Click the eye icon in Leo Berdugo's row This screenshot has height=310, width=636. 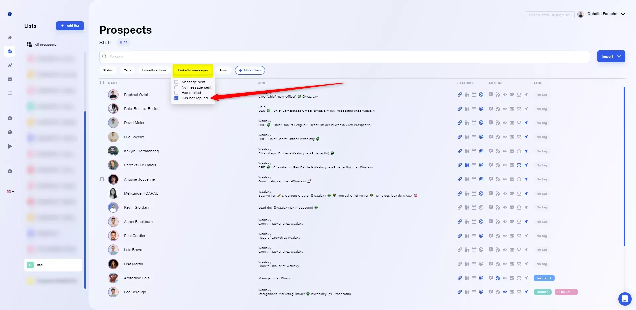(x=505, y=292)
